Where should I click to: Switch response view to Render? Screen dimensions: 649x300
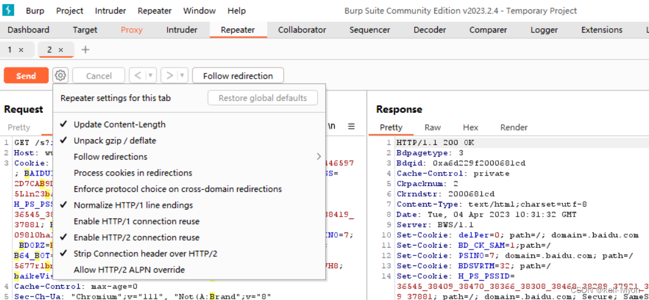tap(514, 127)
